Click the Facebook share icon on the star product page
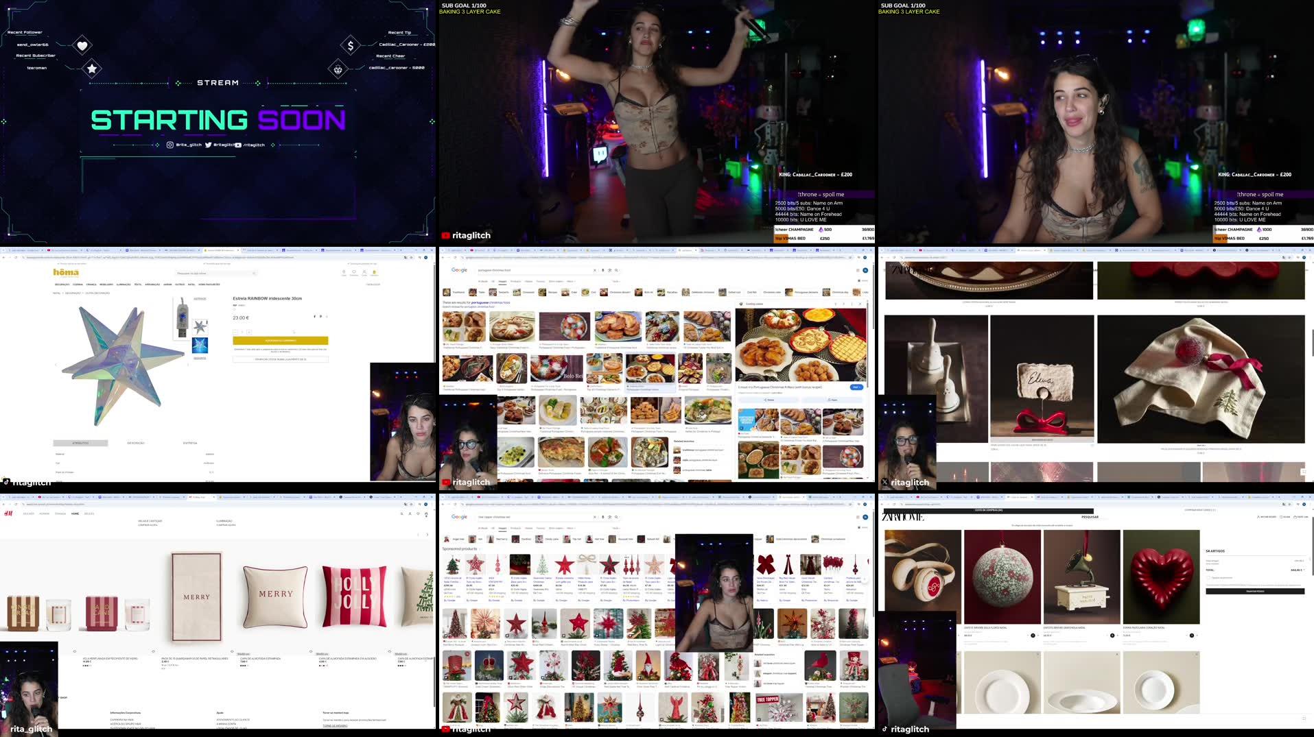Screen dimensions: 1314x737 [x=315, y=317]
